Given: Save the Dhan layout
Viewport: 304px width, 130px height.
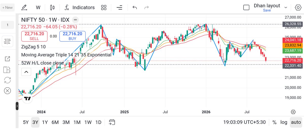Looking at the screenshot, I should tap(267, 10).
